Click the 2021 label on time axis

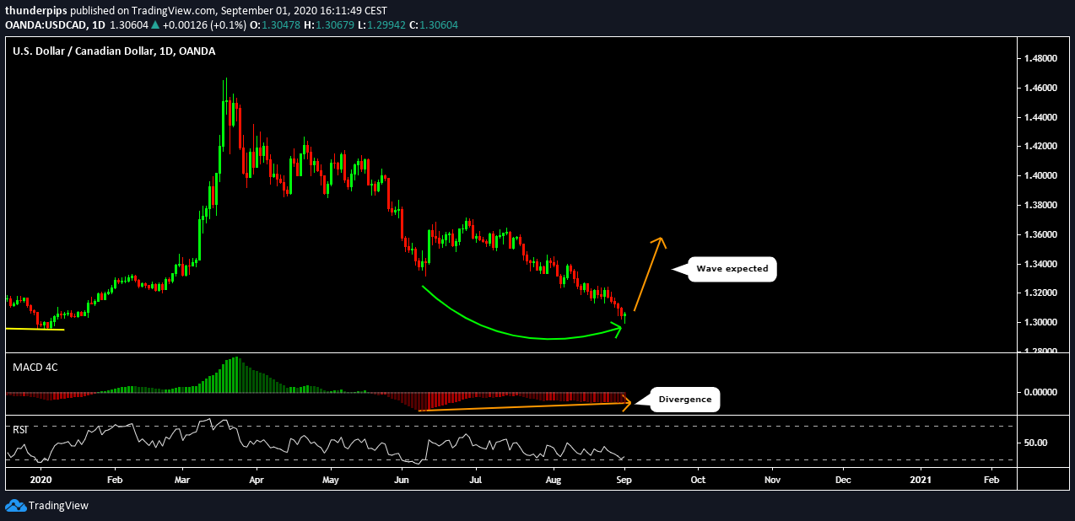pyautogui.click(x=921, y=479)
